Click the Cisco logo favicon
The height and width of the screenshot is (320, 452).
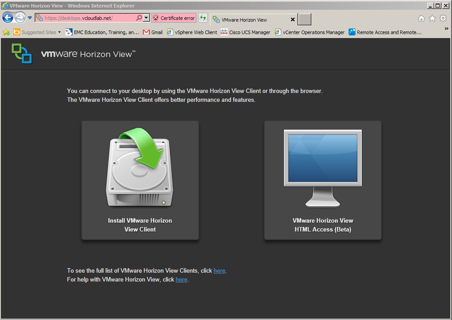(x=224, y=32)
